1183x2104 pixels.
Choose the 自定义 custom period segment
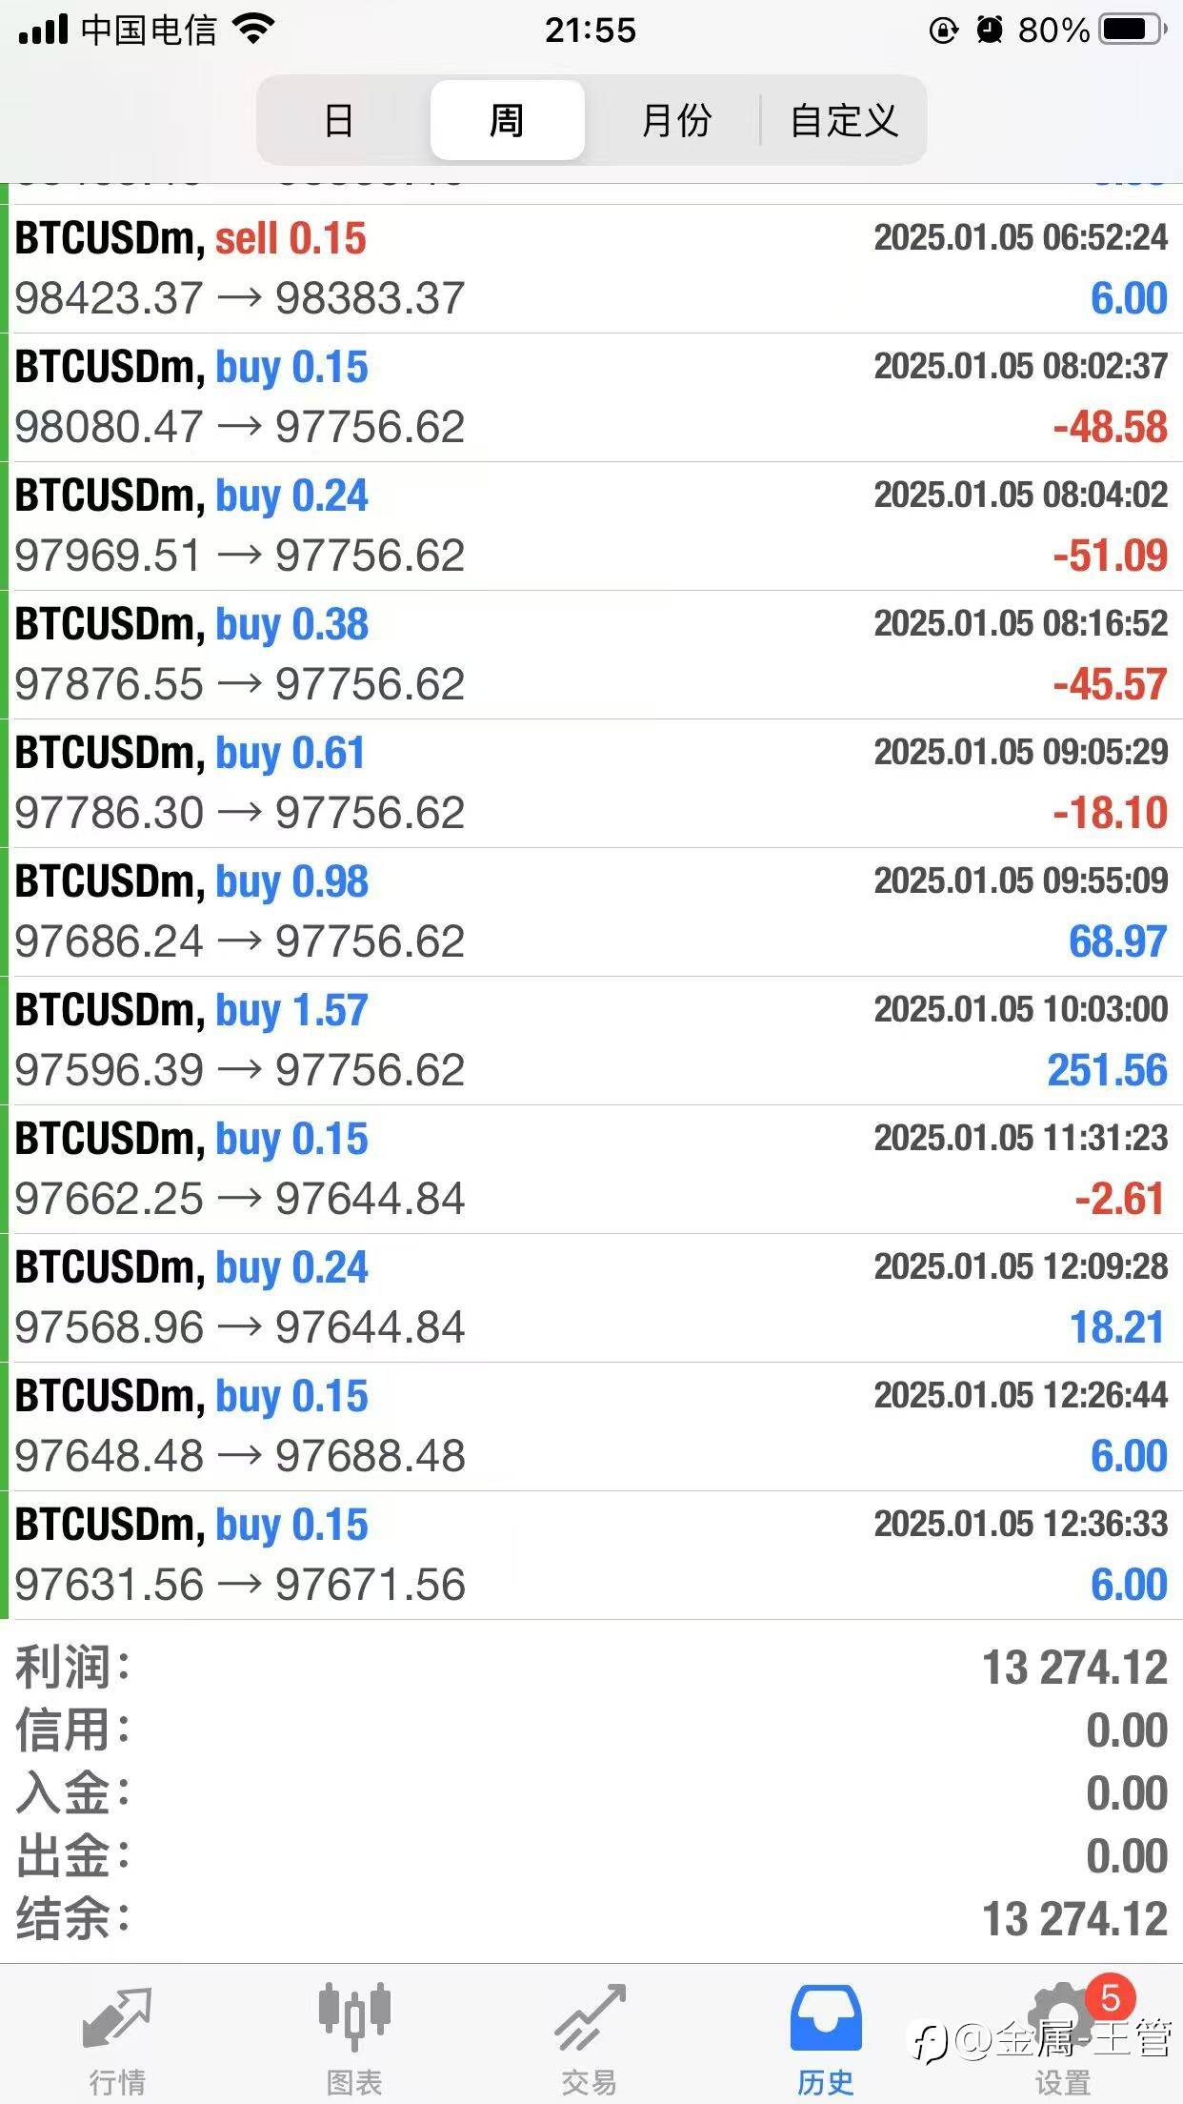click(844, 121)
